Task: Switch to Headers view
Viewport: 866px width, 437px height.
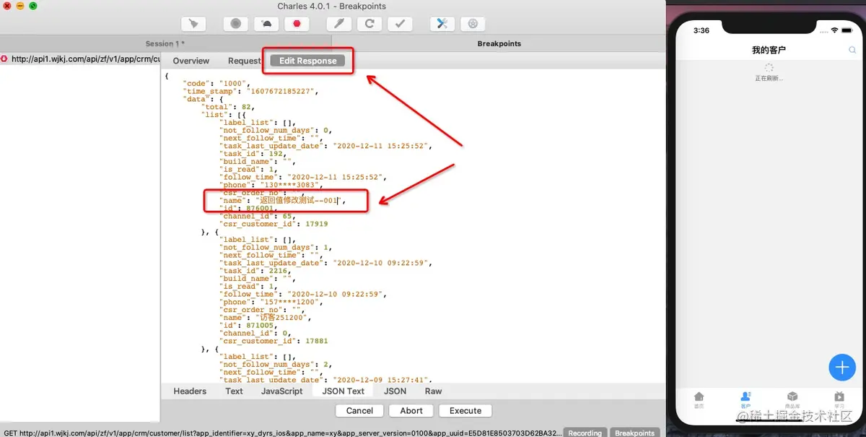Action: tap(190, 391)
